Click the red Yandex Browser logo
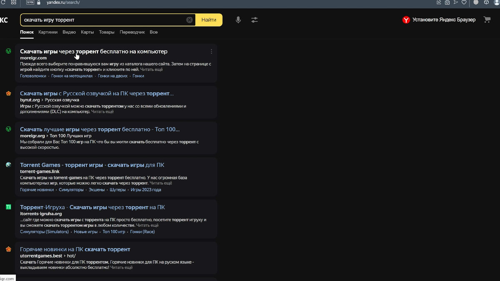Image resolution: width=500 pixels, height=281 pixels. click(x=406, y=20)
